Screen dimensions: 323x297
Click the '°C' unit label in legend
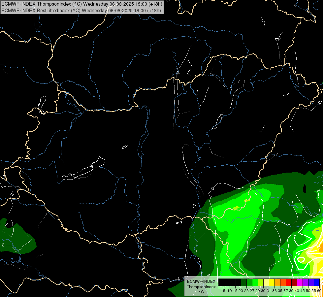pyautogui.click(x=202, y=292)
